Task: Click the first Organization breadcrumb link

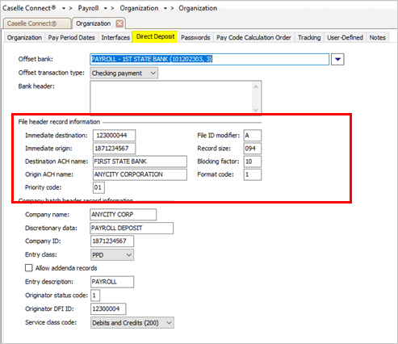Action: [x=139, y=8]
